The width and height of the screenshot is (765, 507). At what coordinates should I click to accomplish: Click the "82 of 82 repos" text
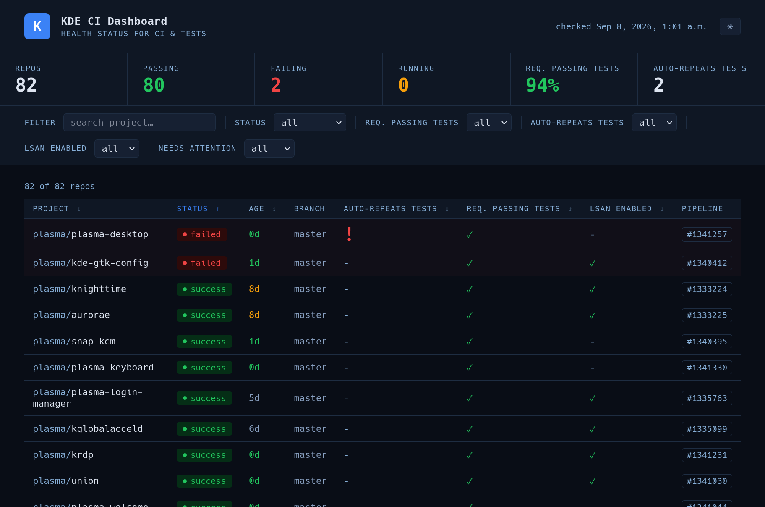coord(60,186)
